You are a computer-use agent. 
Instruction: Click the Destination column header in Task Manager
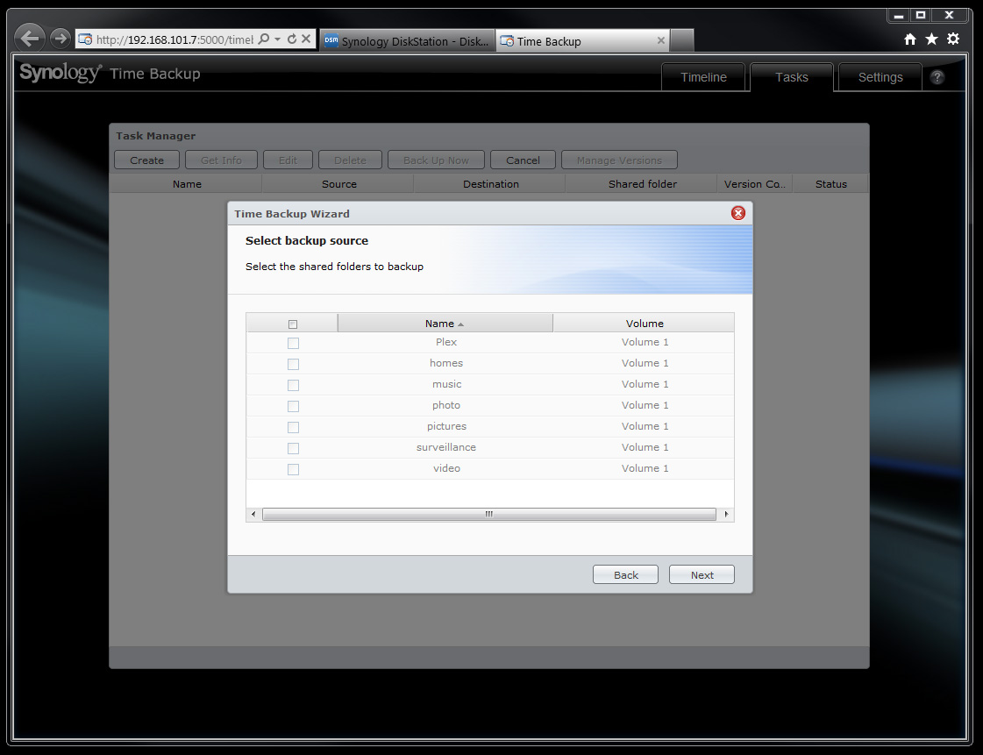coord(491,184)
